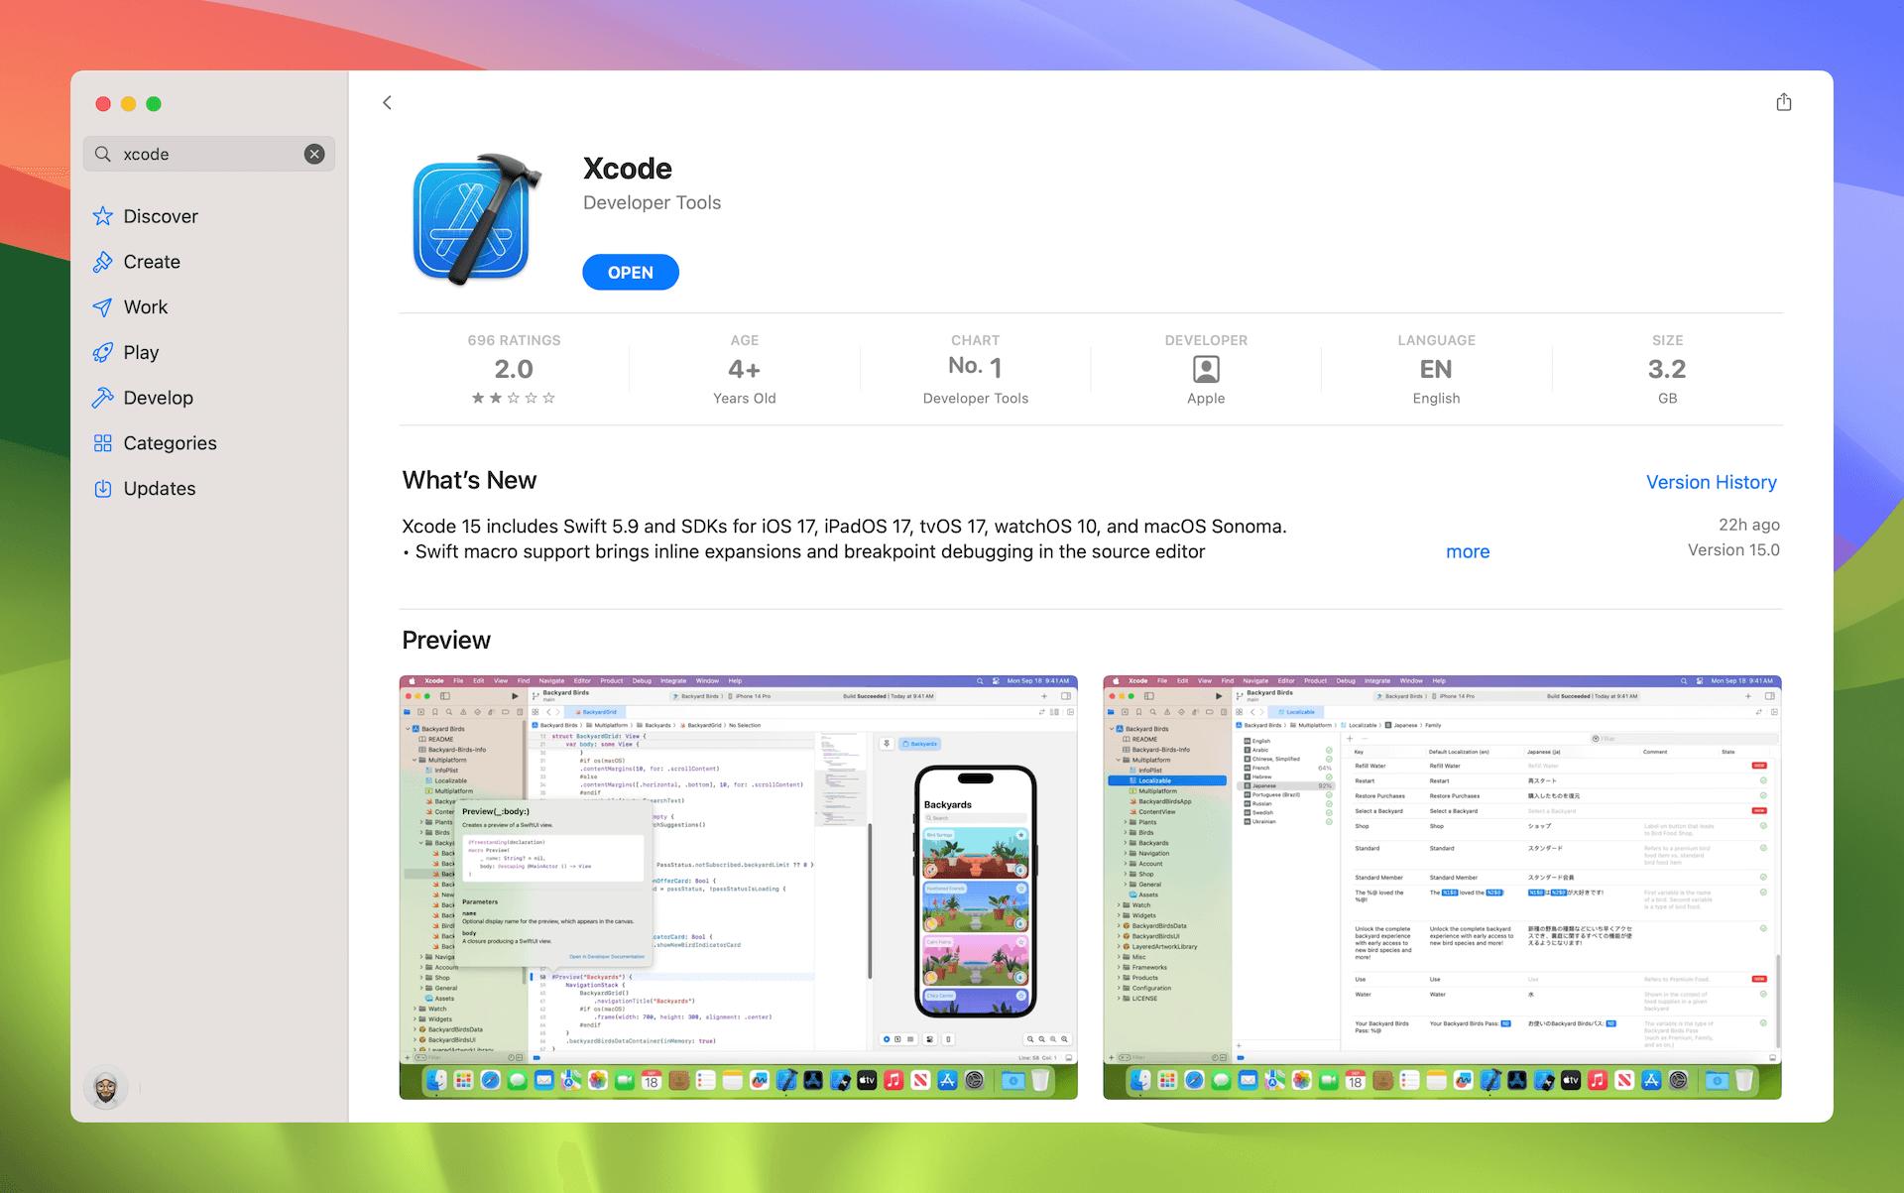
Task: Check Updates section in sidebar
Action: [160, 488]
